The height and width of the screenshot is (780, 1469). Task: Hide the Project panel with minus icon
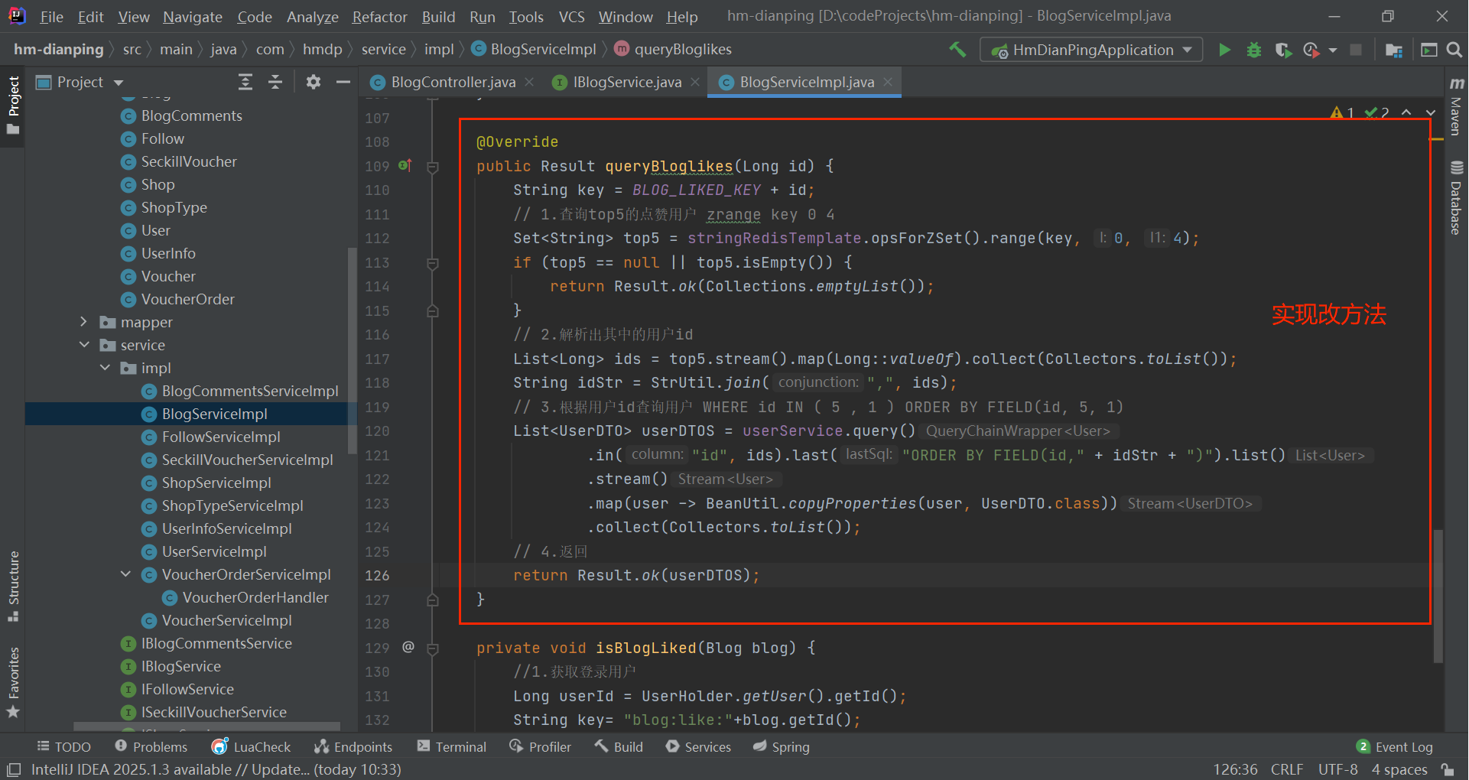coord(343,82)
